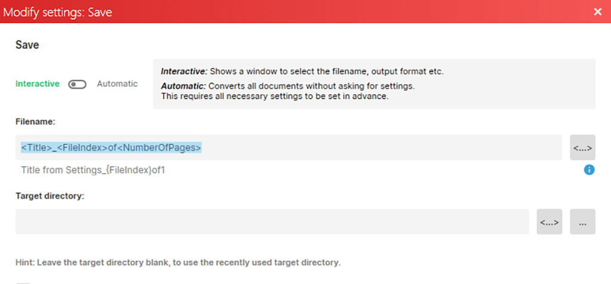Click the Interactive mode description line
Image resolution: width=611 pixels, height=284 pixels.
302,72
